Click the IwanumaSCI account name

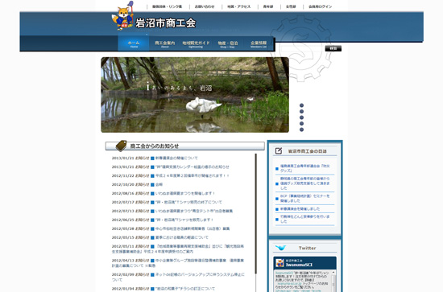(x=299, y=265)
